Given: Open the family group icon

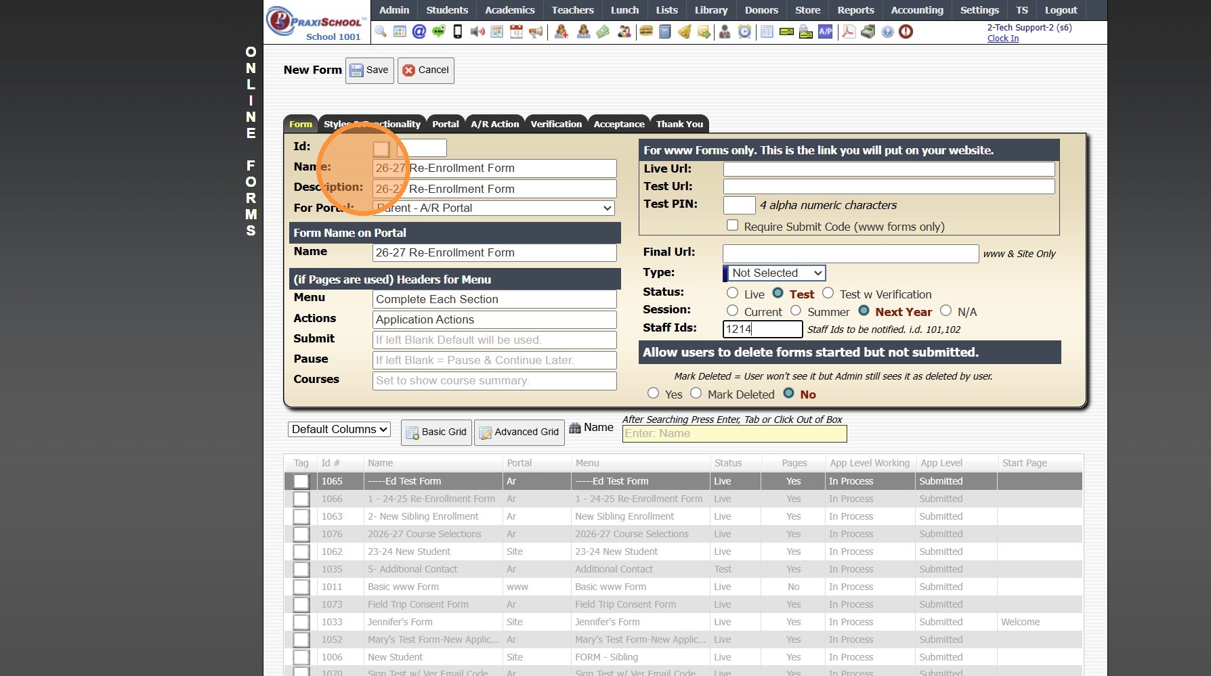Looking at the screenshot, I should (624, 32).
